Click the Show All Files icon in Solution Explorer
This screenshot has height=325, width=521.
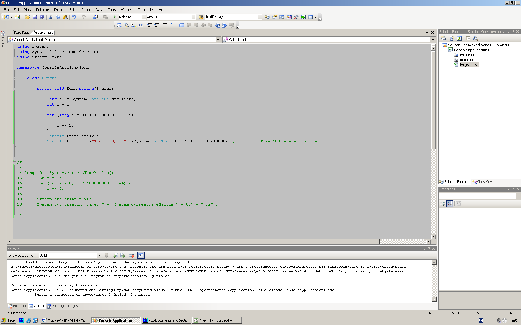tap(452, 38)
